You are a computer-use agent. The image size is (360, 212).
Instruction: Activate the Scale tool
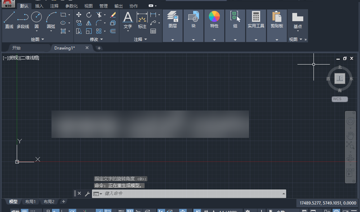tap(89, 31)
